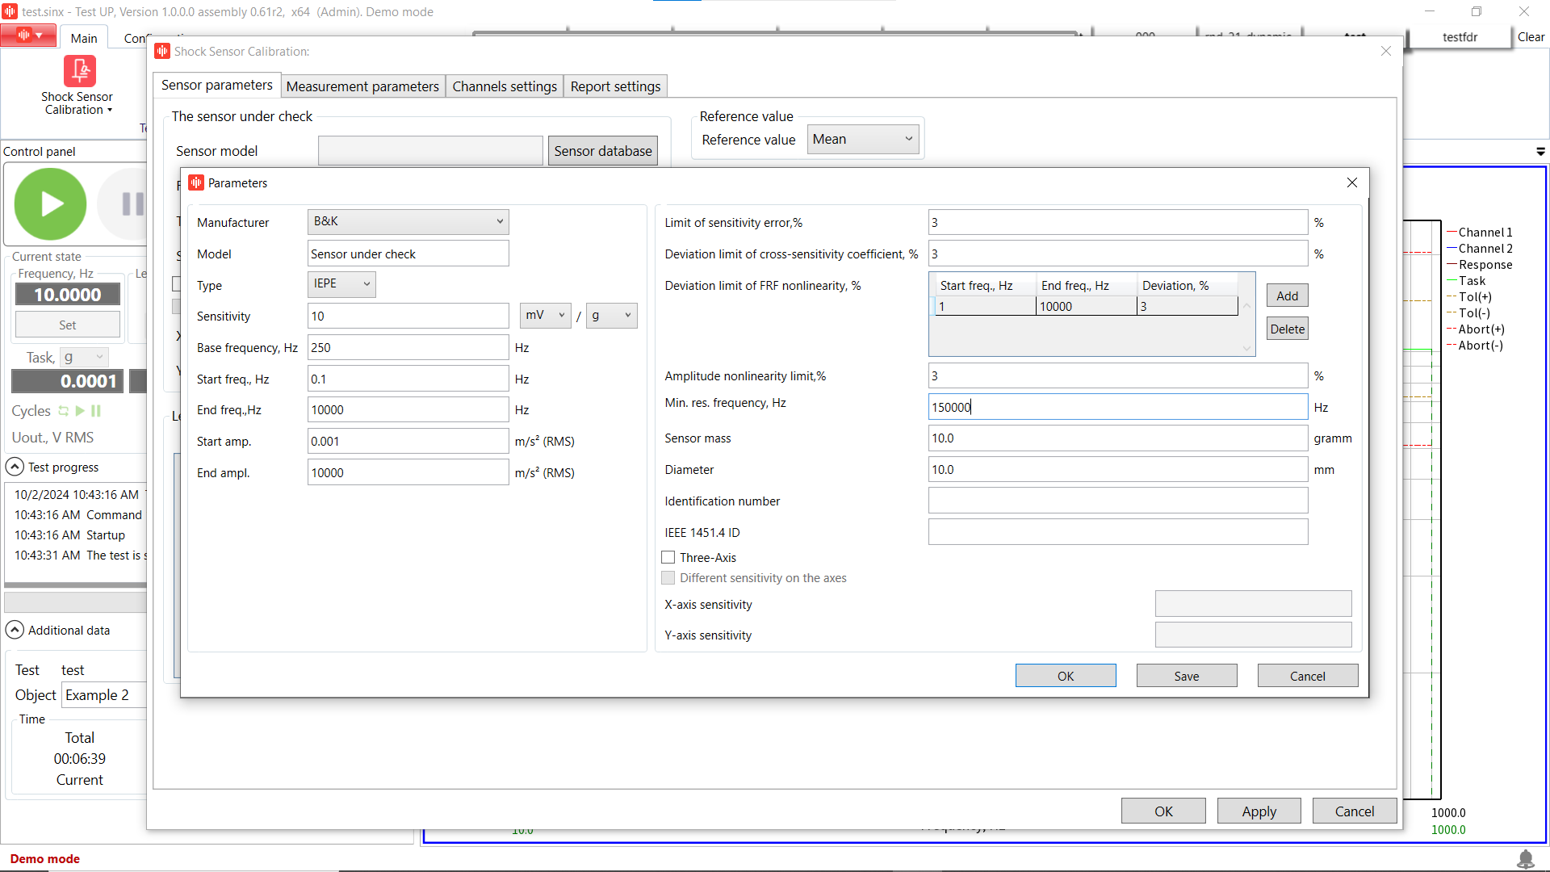Image resolution: width=1550 pixels, height=872 pixels.
Task: Click the Start amp. input field
Action: (408, 441)
